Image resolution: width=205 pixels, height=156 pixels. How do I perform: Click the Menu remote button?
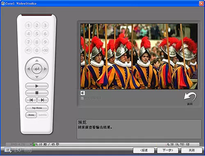[31, 115]
